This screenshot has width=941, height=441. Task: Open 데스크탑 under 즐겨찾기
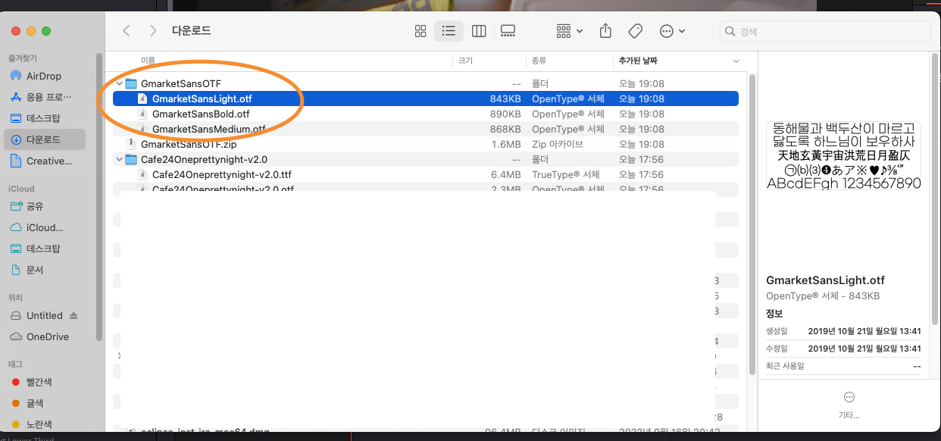pos(44,118)
